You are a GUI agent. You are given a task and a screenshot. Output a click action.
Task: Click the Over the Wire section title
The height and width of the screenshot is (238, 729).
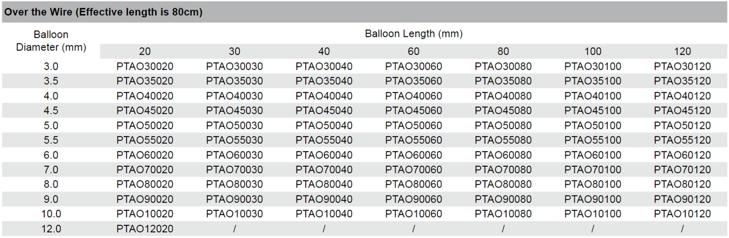click(x=104, y=13)
